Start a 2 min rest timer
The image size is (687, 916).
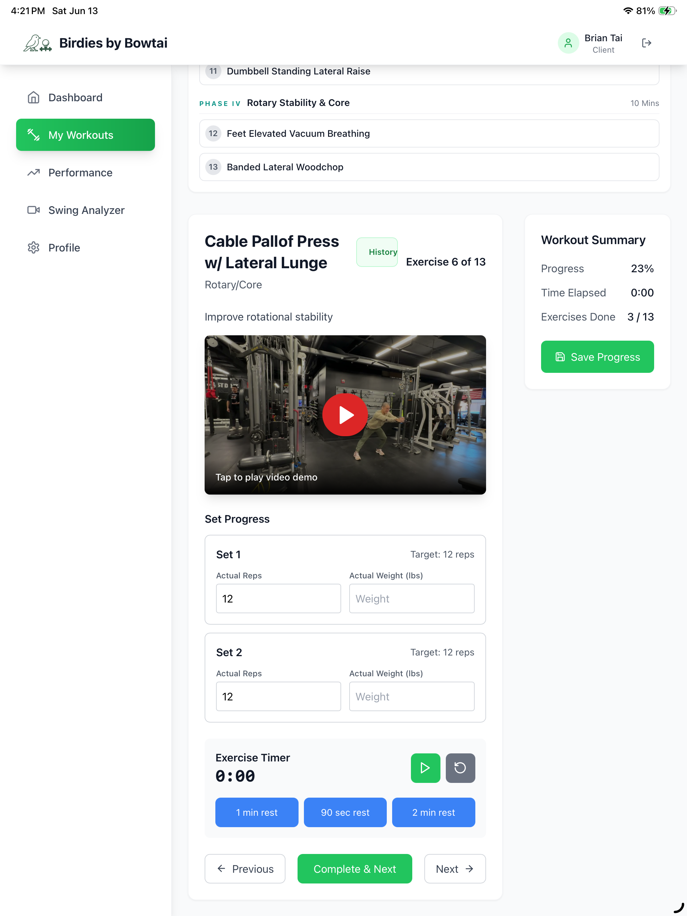(x=433, y=812)
